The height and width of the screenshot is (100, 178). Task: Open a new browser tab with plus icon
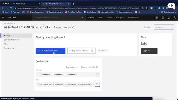tap(73, 4)
